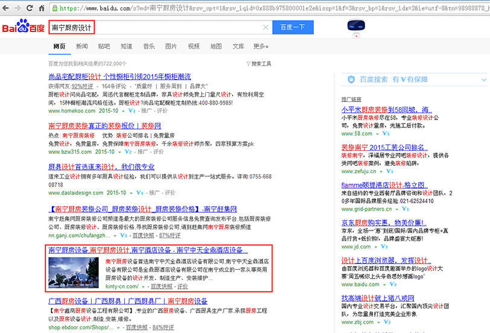Click the 推广链接 label

pyautogui.click(x=351, y=100)
